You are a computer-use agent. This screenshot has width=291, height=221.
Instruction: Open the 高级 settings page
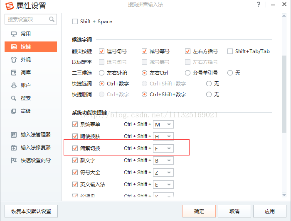[x=31, y=111]
